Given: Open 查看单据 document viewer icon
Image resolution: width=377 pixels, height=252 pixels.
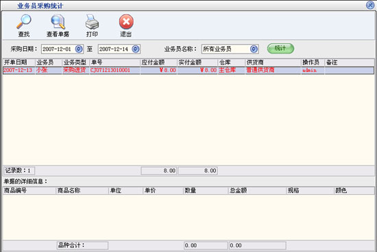Looking at the screenshot, I should pos(58,22).
